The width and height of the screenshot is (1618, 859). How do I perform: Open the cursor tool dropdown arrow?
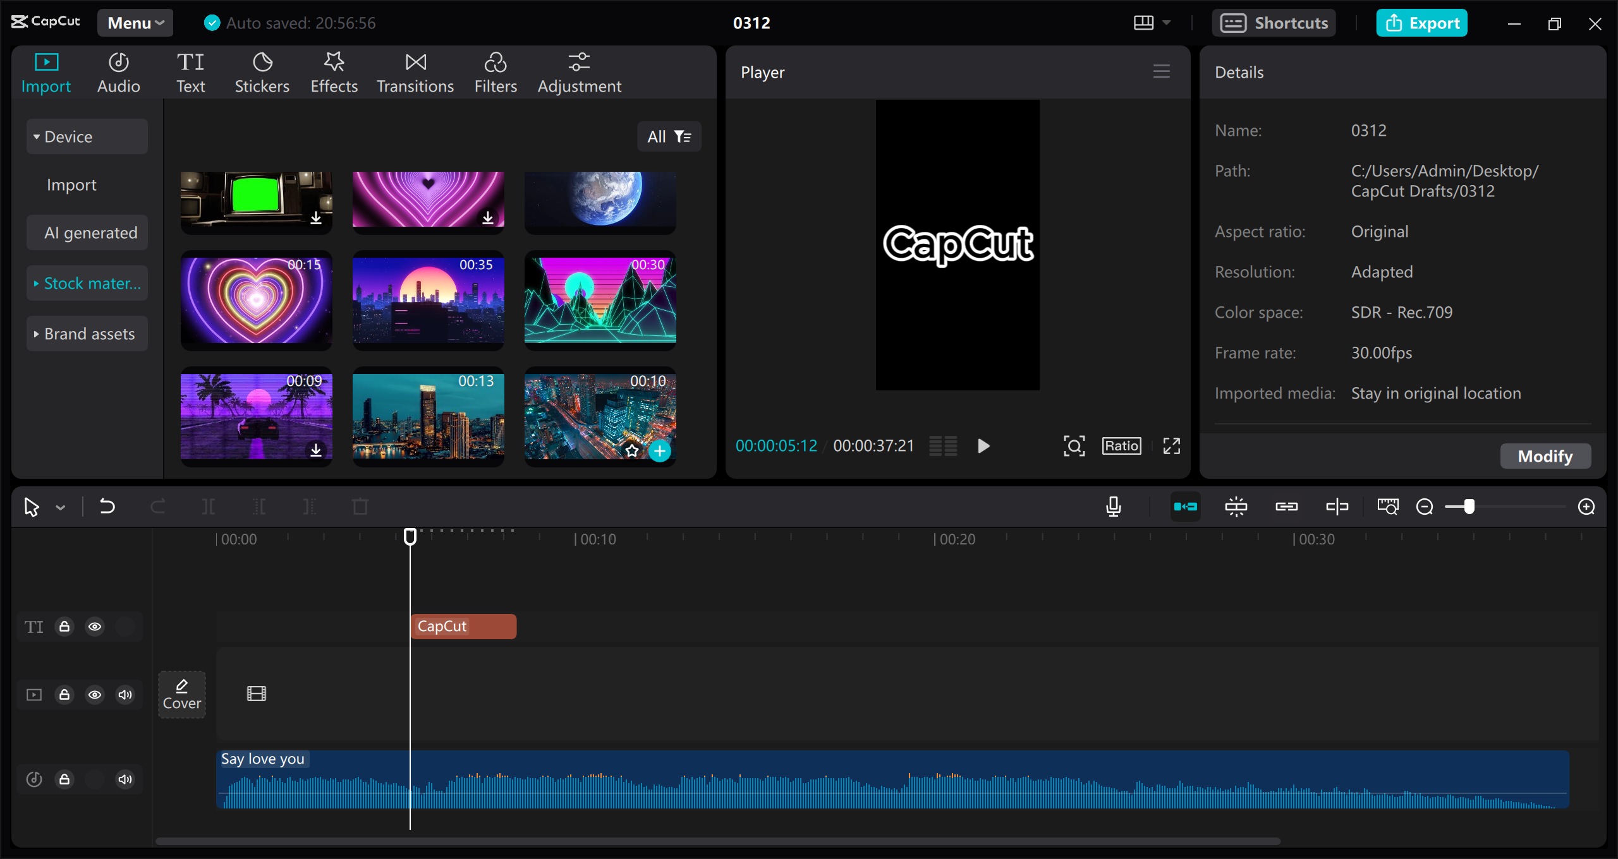[x=61, y=507]
